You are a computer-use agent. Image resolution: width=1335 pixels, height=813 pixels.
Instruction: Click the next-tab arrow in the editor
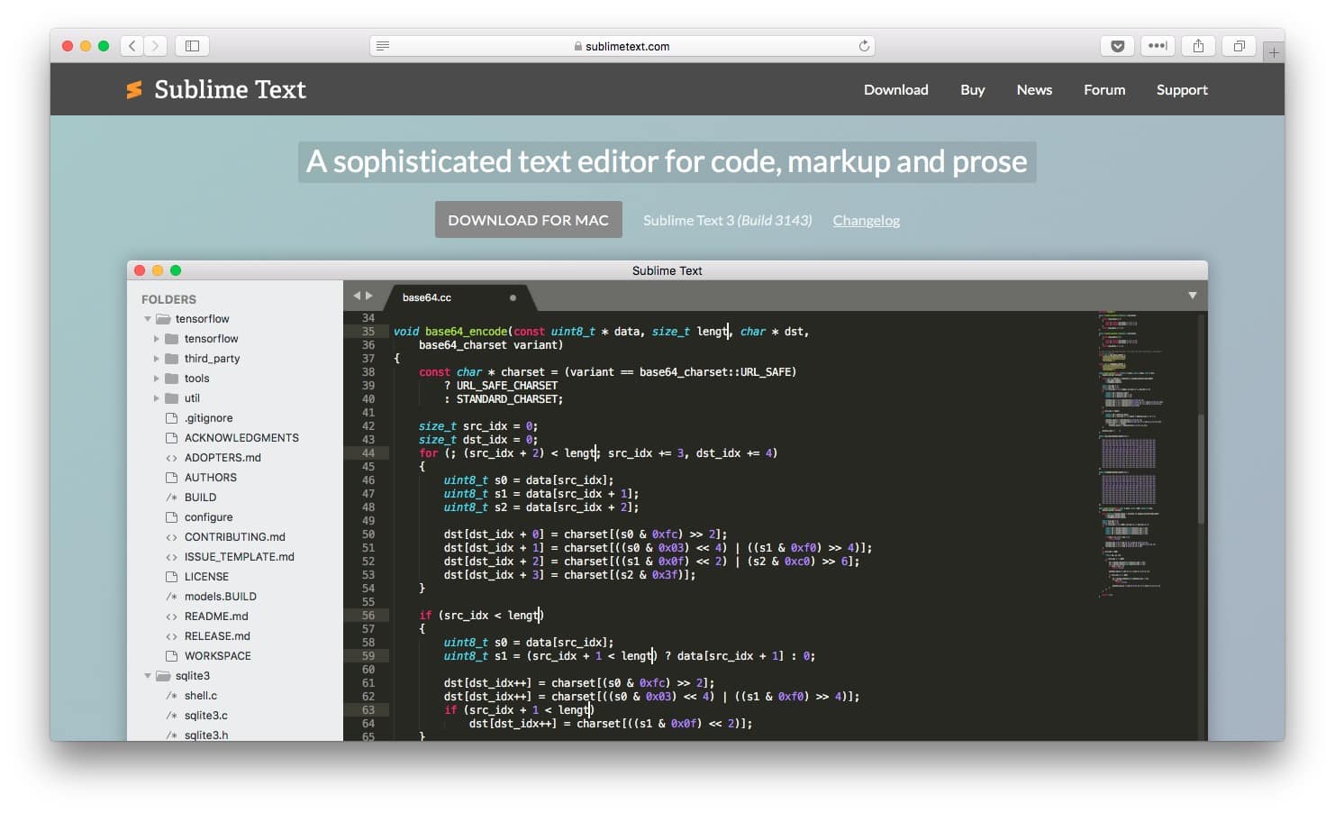pyautogui.click(x=371, y=295)
